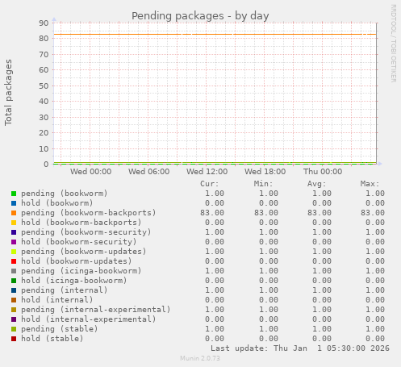The width and height of the screenshot is (401, 367).
Task: Click the orange bookworm-backports line at 83
Action: click(x=215, y=34)
